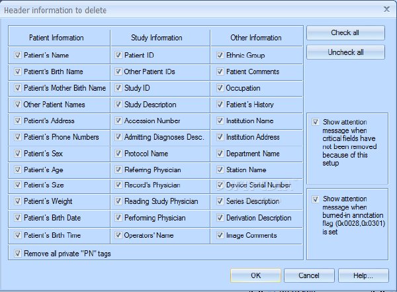The height and width of the screenshot is (292, 397).
Task: Toggle the Patient ID checkbox
Action: (118, 55)
